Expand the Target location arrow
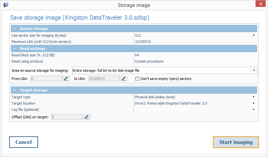This screenshot has width=268, height=157. 254,103
